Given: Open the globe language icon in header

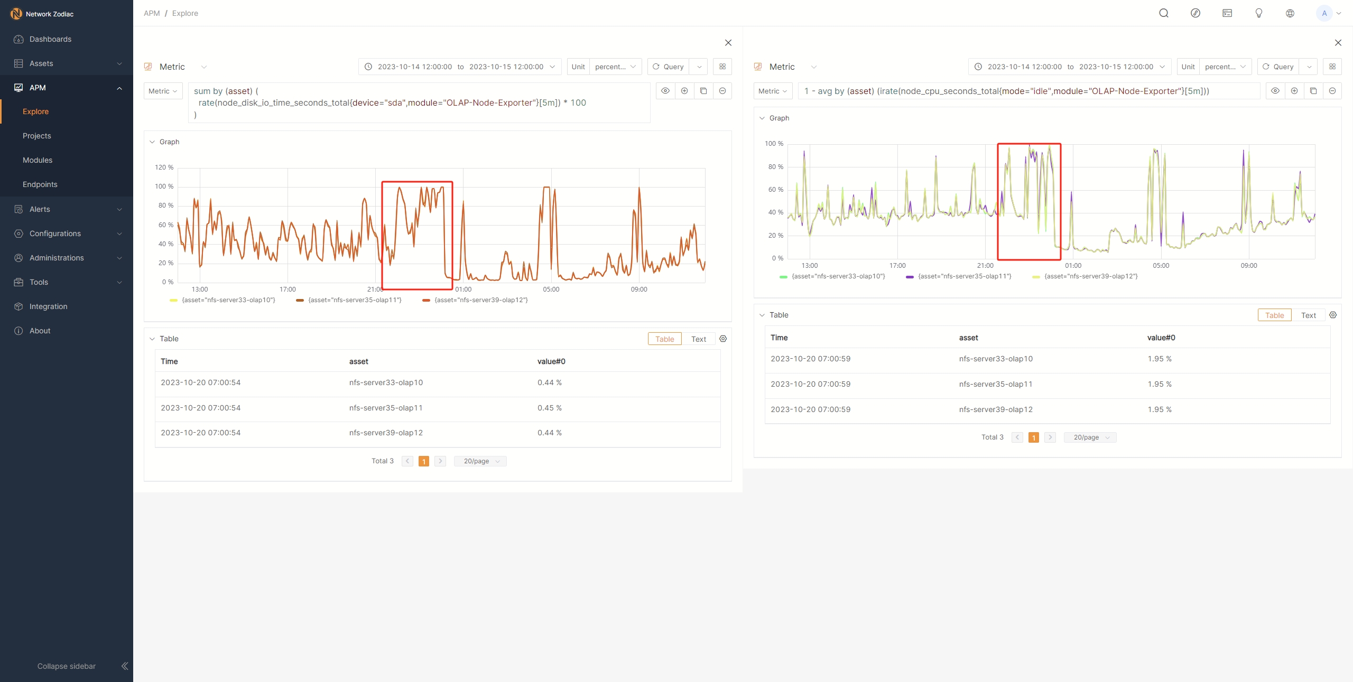Looking at the screenshot, I should point(1290,13).
